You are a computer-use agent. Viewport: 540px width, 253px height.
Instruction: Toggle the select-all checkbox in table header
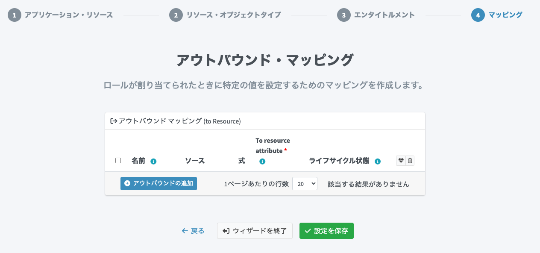point(118,161)
